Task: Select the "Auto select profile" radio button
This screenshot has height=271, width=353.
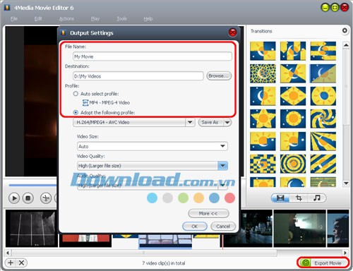Action: (76, 94)
